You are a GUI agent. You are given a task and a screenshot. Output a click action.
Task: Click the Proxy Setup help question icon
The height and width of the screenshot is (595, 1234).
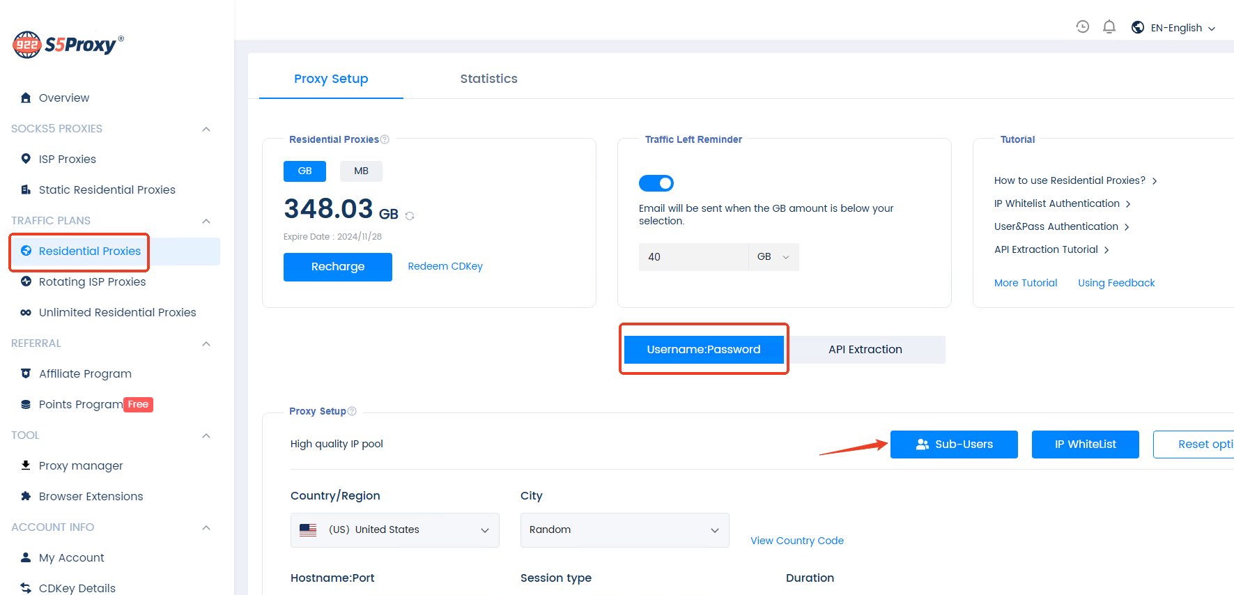point(352,411)
